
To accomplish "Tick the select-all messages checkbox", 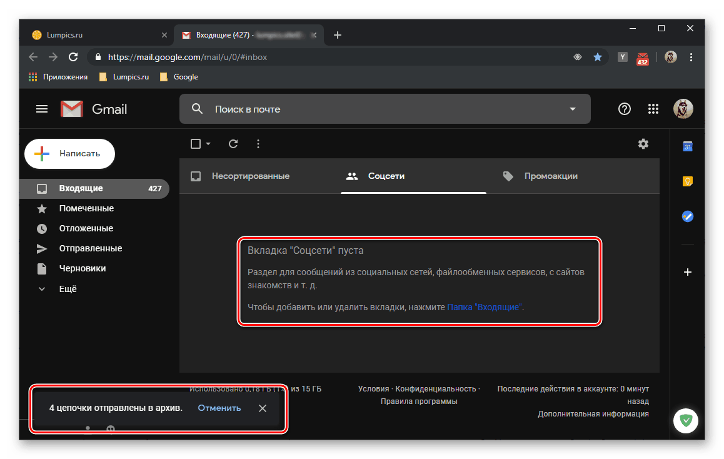I will pyautogui.click(x=196, y=144).
